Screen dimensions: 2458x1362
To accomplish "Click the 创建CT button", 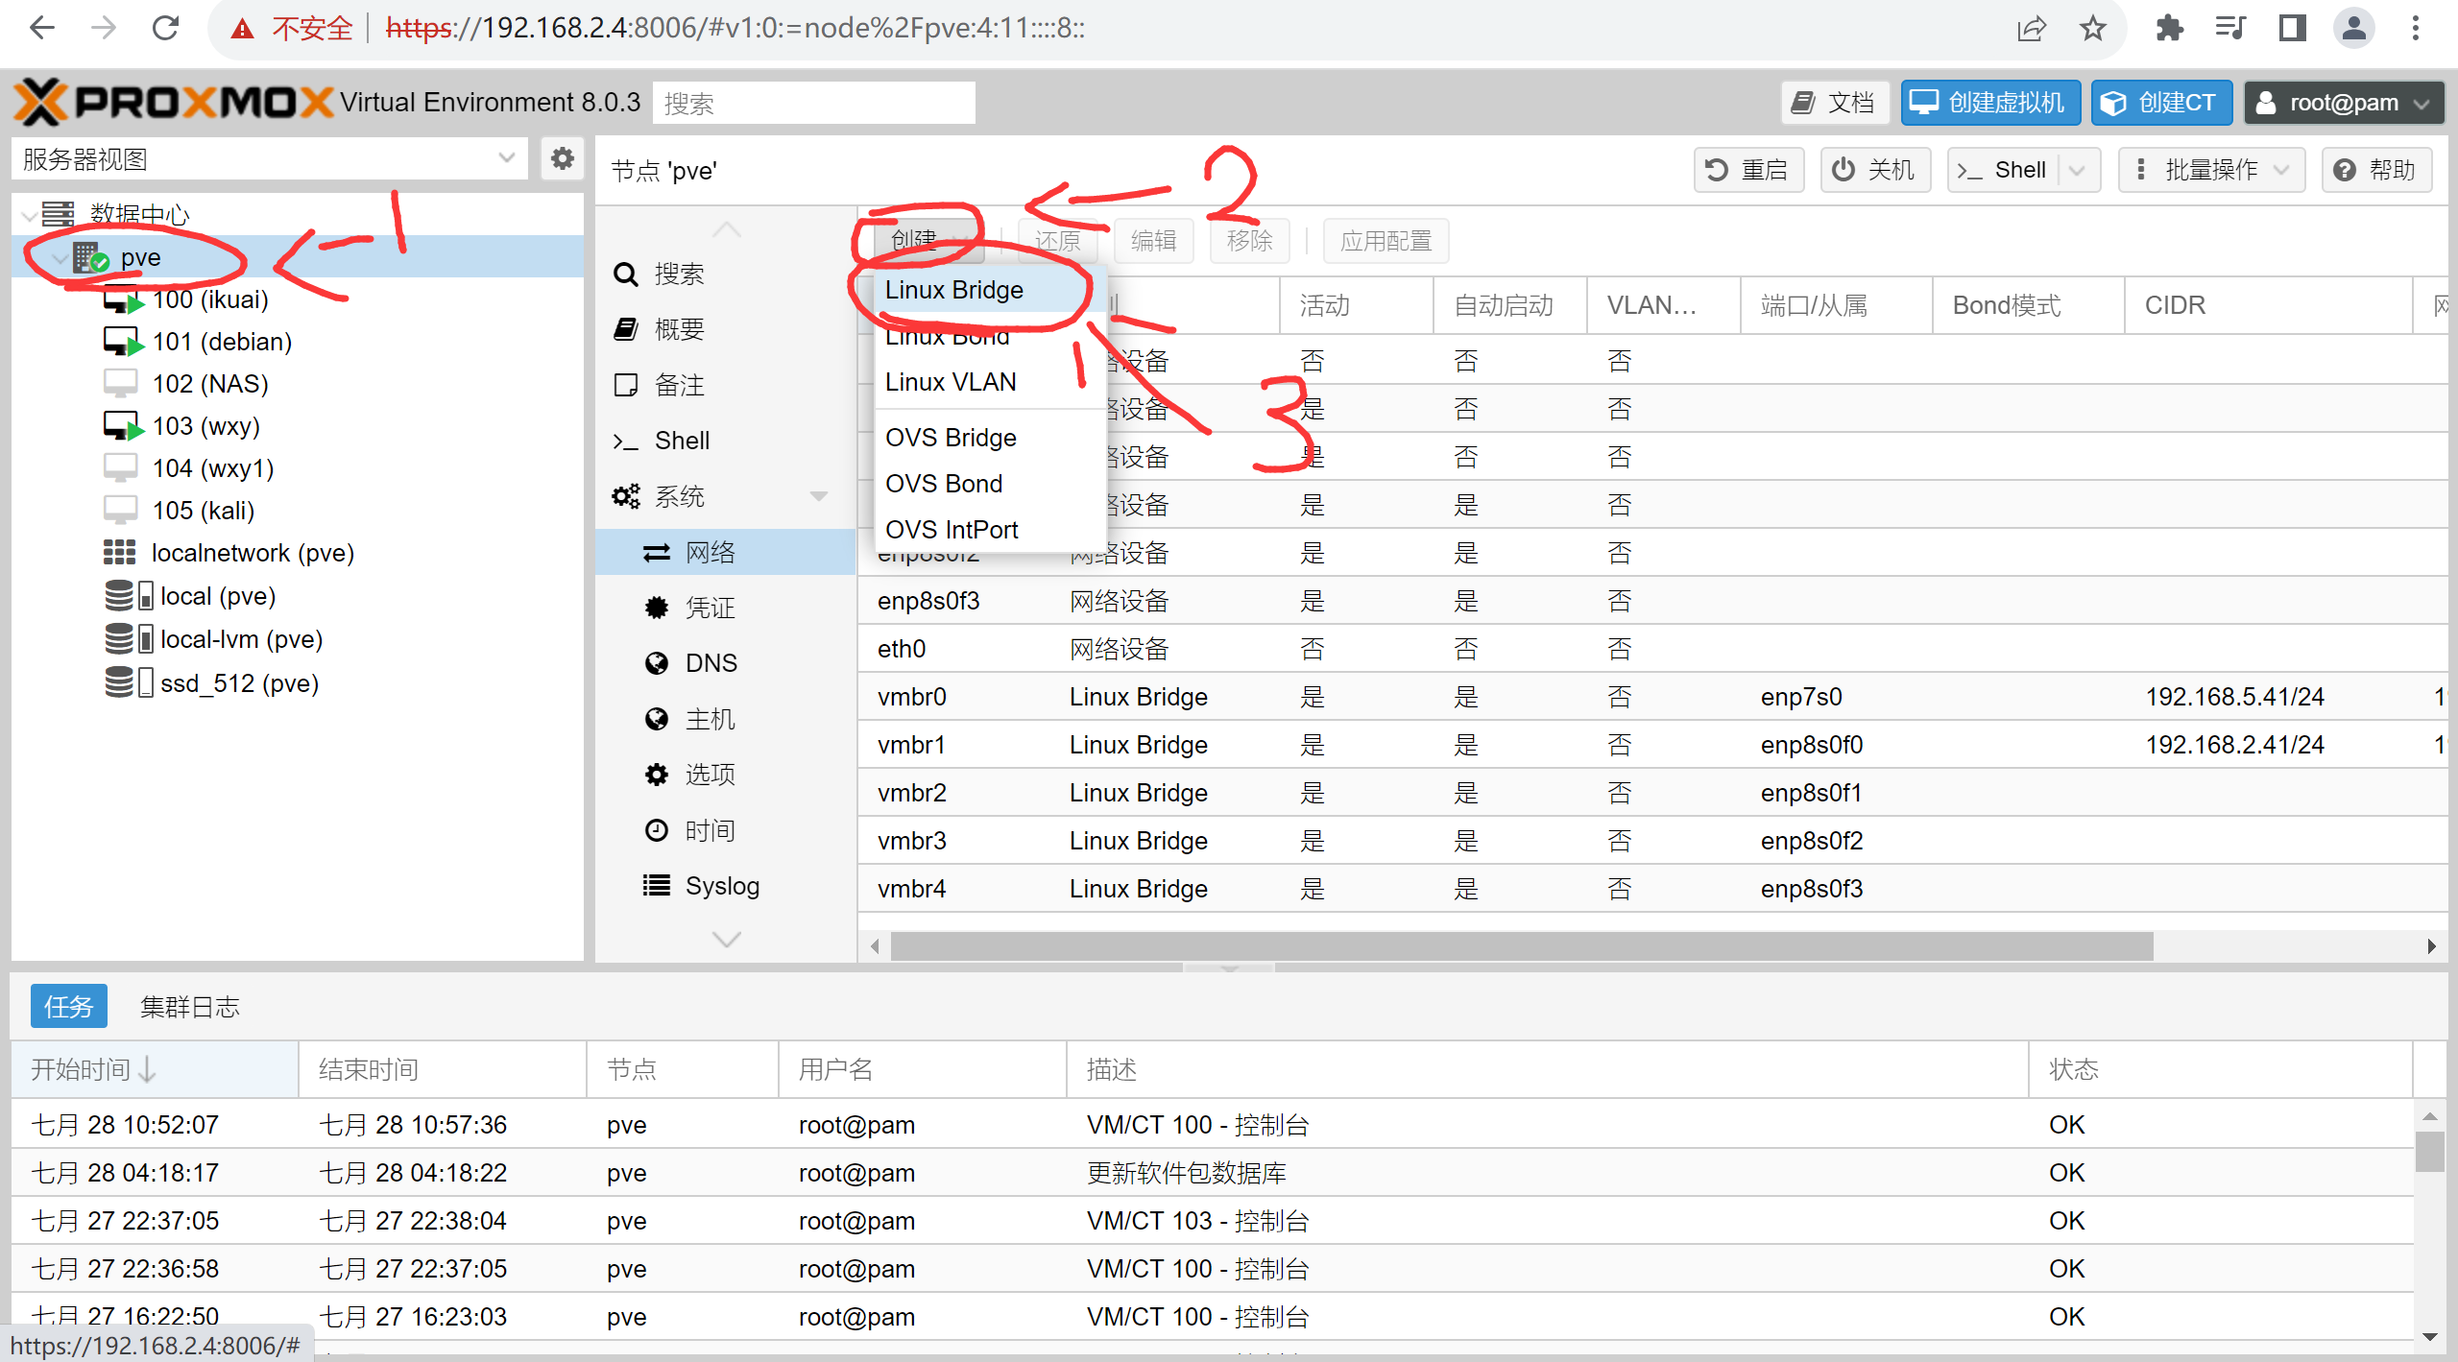I will [x=2160, y=103].
